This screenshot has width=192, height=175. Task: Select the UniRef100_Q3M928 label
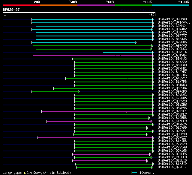tap(172, 102)
